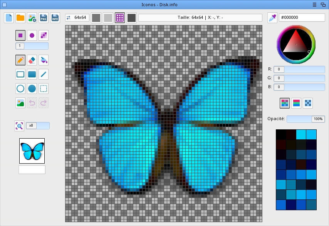Select the diagonal line tool
This screenshot has width=329, height=226.
(44, 74)
